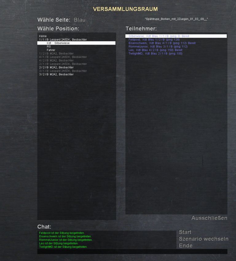Viewport: 236px width, 261px height.
Task: Pick the RS crew position
Action: 49,47
